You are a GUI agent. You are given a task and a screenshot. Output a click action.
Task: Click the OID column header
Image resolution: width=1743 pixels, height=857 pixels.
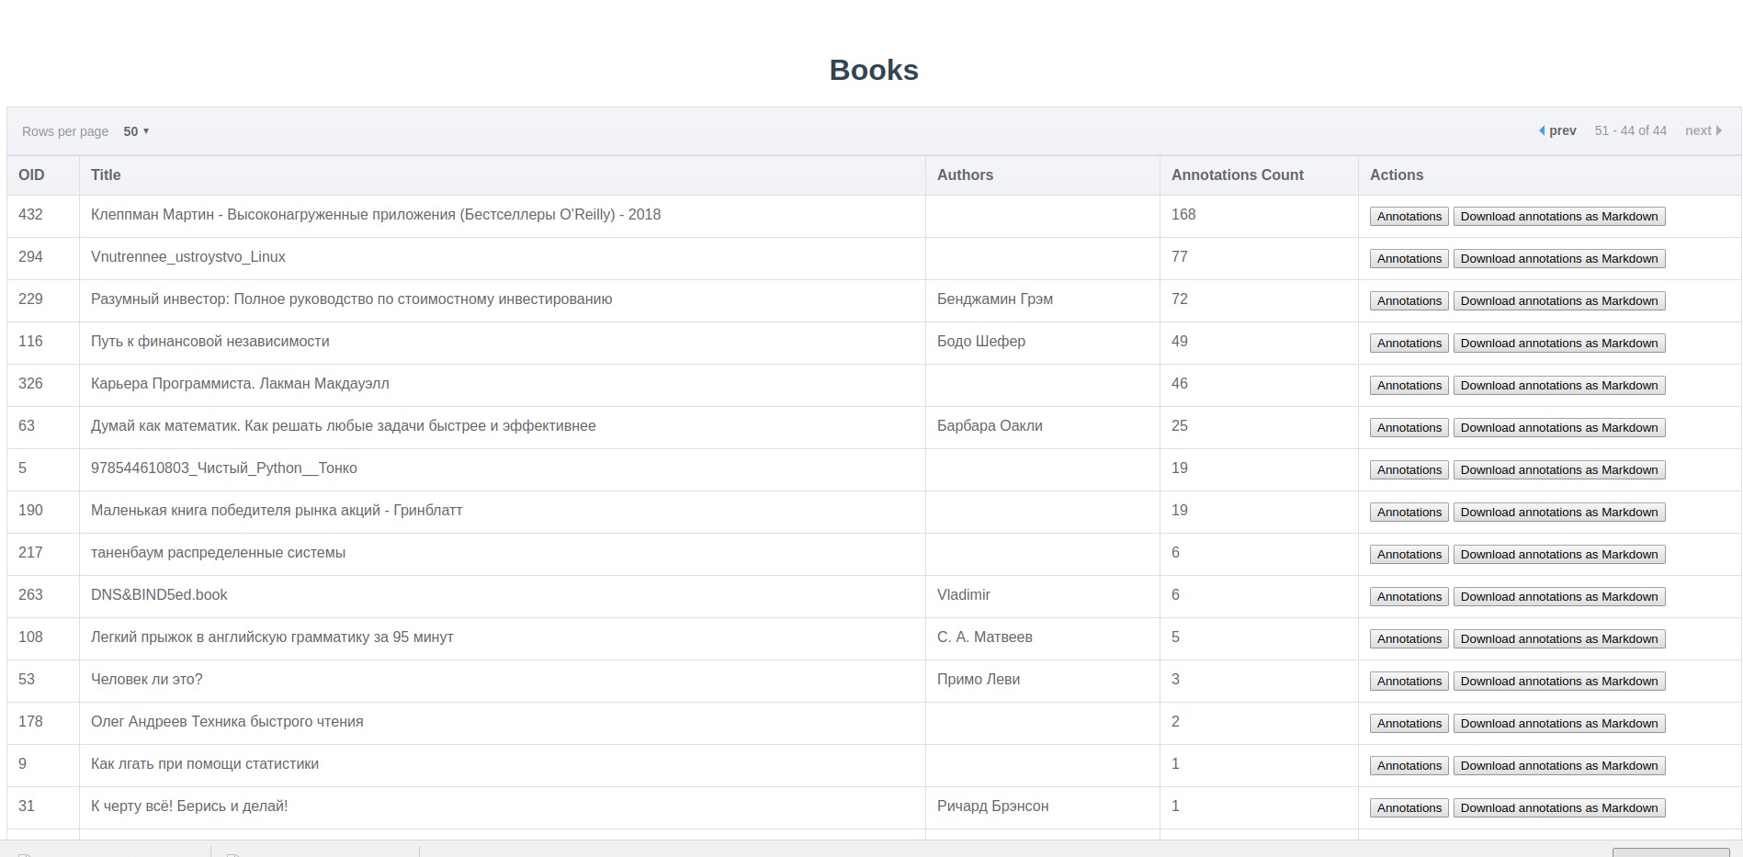31,175
